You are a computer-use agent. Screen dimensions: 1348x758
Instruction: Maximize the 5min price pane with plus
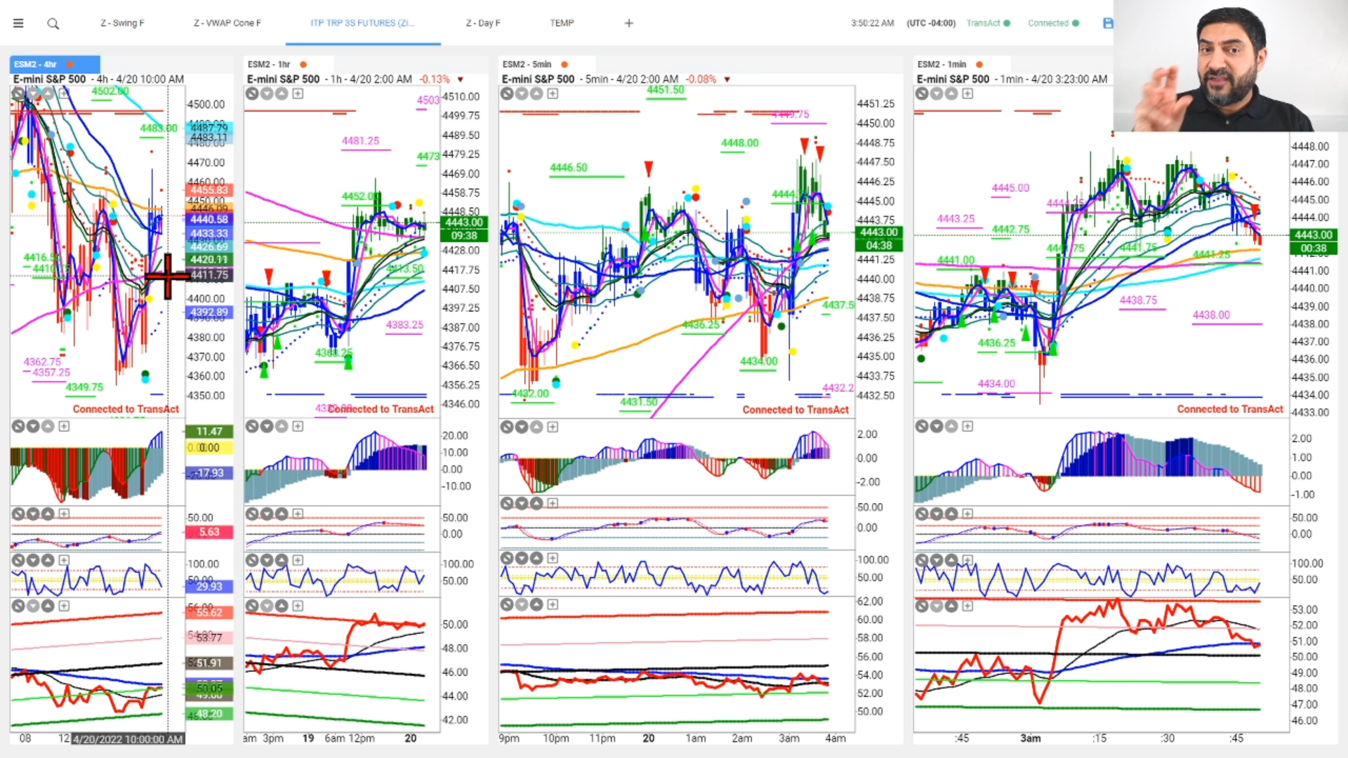click(x=553, y=93)
